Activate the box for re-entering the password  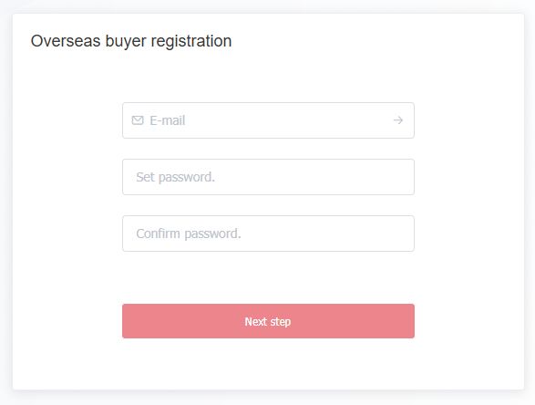268,234
